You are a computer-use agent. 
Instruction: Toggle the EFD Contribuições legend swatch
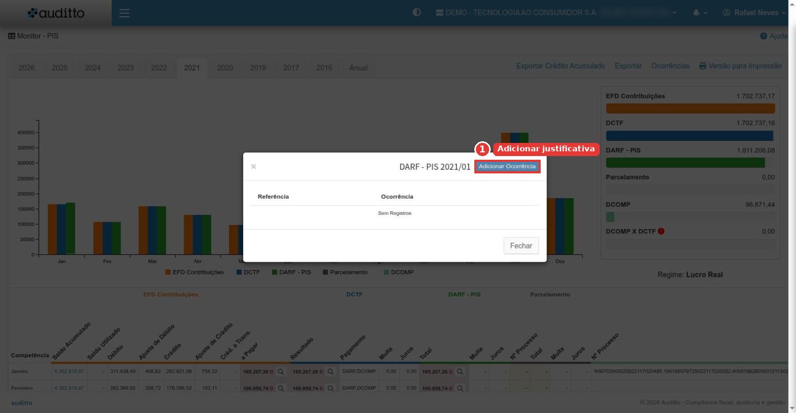point(168,272)
